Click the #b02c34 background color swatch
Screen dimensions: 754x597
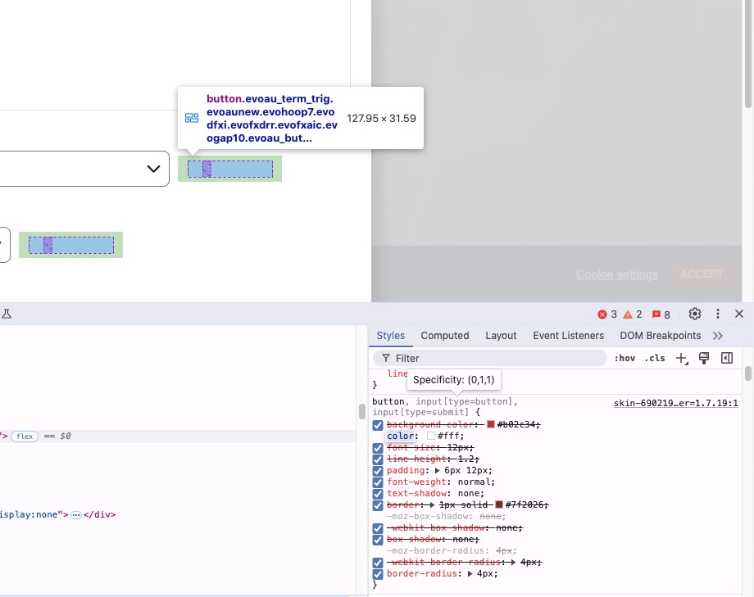[491, 425]
